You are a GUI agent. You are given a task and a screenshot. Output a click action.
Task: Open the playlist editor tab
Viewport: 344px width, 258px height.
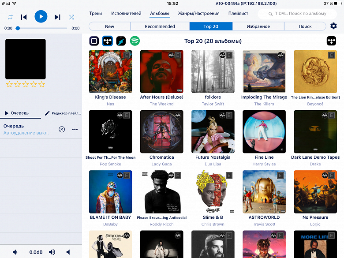tap(63, 113)
